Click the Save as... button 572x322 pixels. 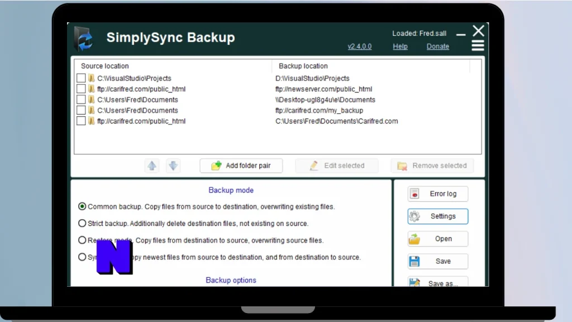point(438,282)
